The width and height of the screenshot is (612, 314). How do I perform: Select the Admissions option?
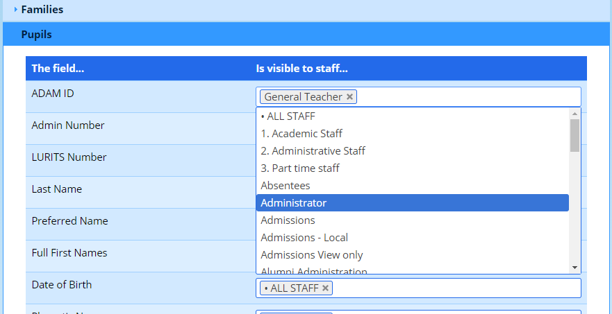(288, 220)
